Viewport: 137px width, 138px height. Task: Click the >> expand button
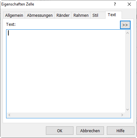125,25
